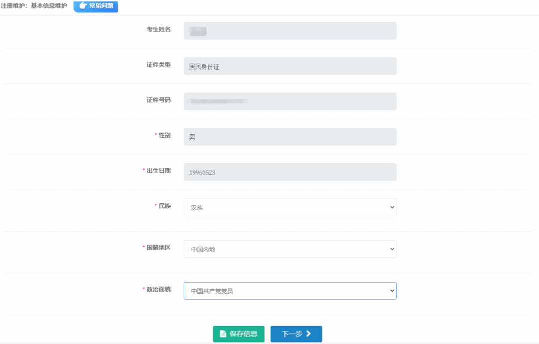Open the 民族 dropdown showing 汉族

(290, 207)
